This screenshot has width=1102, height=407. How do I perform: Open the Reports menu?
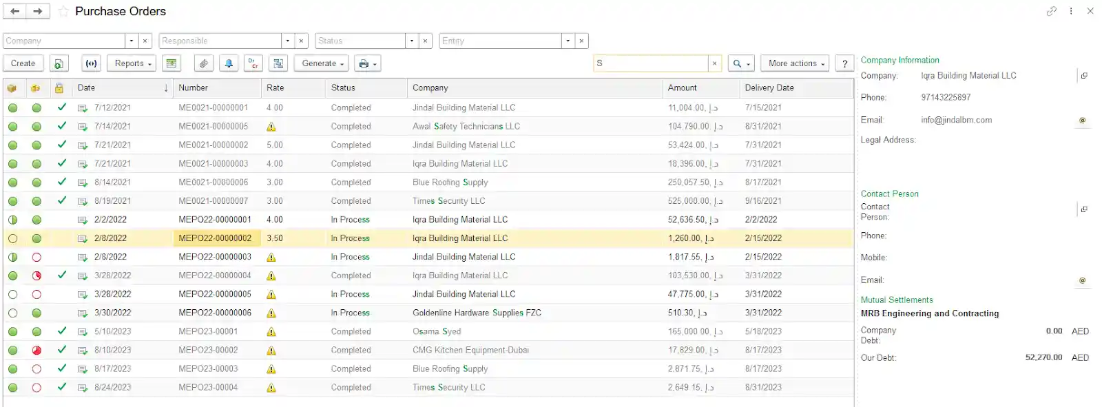tap(132, 63)
